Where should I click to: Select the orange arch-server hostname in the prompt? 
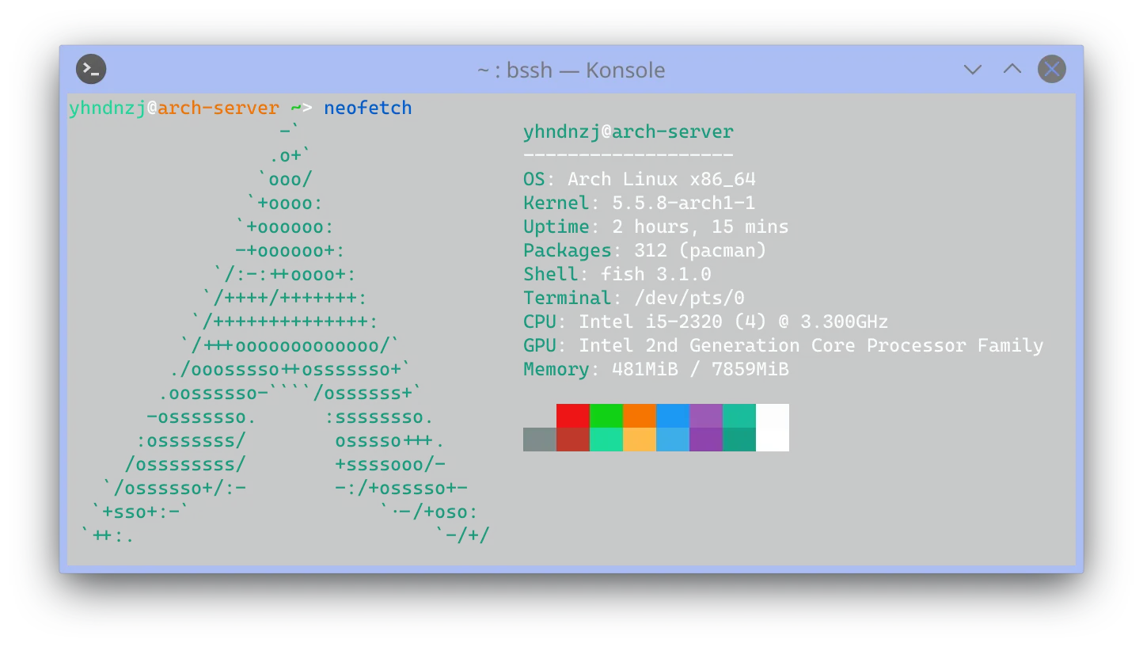pos(218,108)
